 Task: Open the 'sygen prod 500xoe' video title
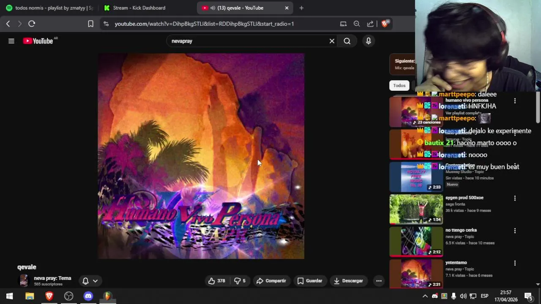[x=464, y=198]
